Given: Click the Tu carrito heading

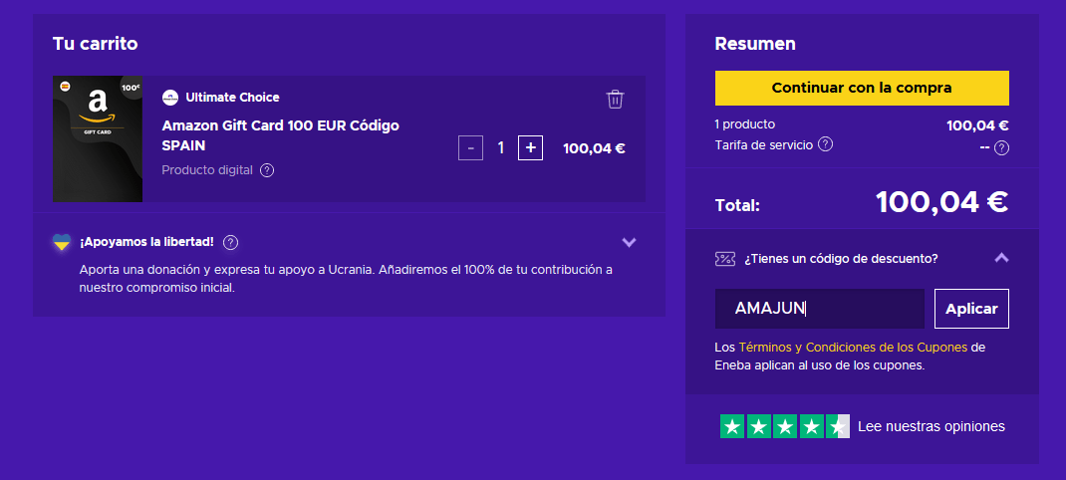Looking at the screenshot, I should [x=96, y=44].
